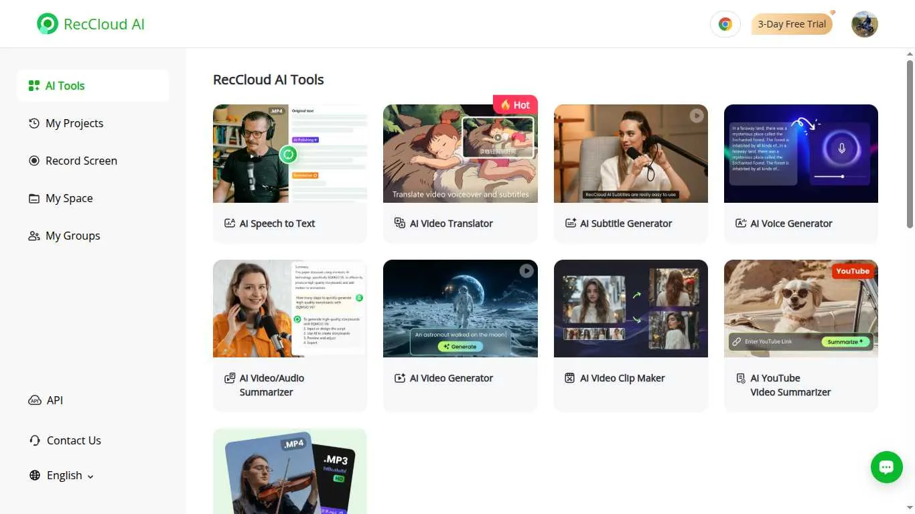Open the AI Video/Audio Summarizer thumbnail
The width and height of the screenshot is (915, 514).
click(290, 309)
